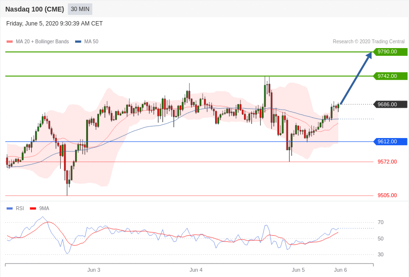The width and height of the screenshot is (409, 277).
Task: Click the red 9MA legend swatch
Action: click(33, 208)
